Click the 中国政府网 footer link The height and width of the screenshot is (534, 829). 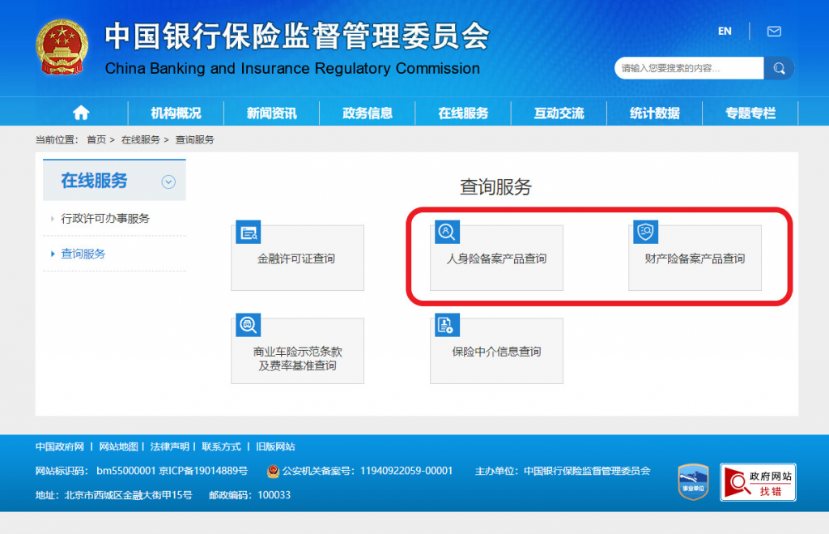click(60, 446)
